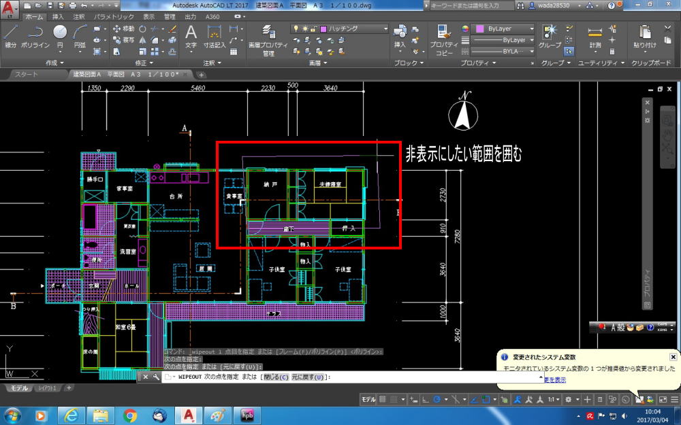The image size is (681, 425).
Task: Toggle grid display in the status bar
Action: pos(383,399)
